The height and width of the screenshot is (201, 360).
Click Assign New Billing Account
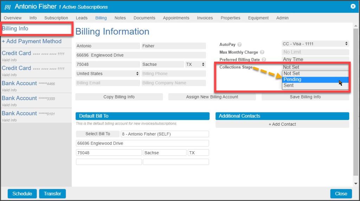[x=212, y=97]
